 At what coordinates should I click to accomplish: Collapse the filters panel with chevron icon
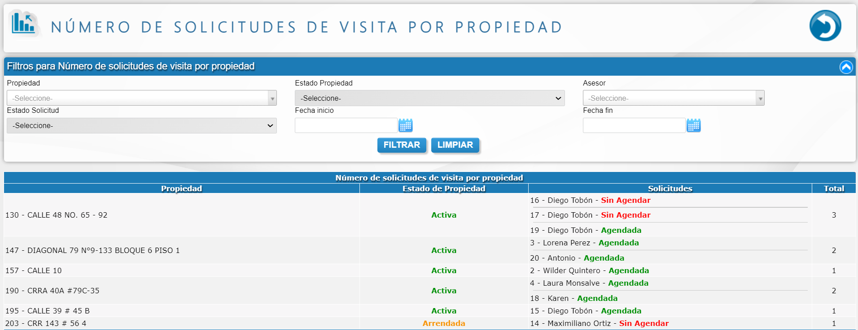pyautogui.click(x=846, y=67)
